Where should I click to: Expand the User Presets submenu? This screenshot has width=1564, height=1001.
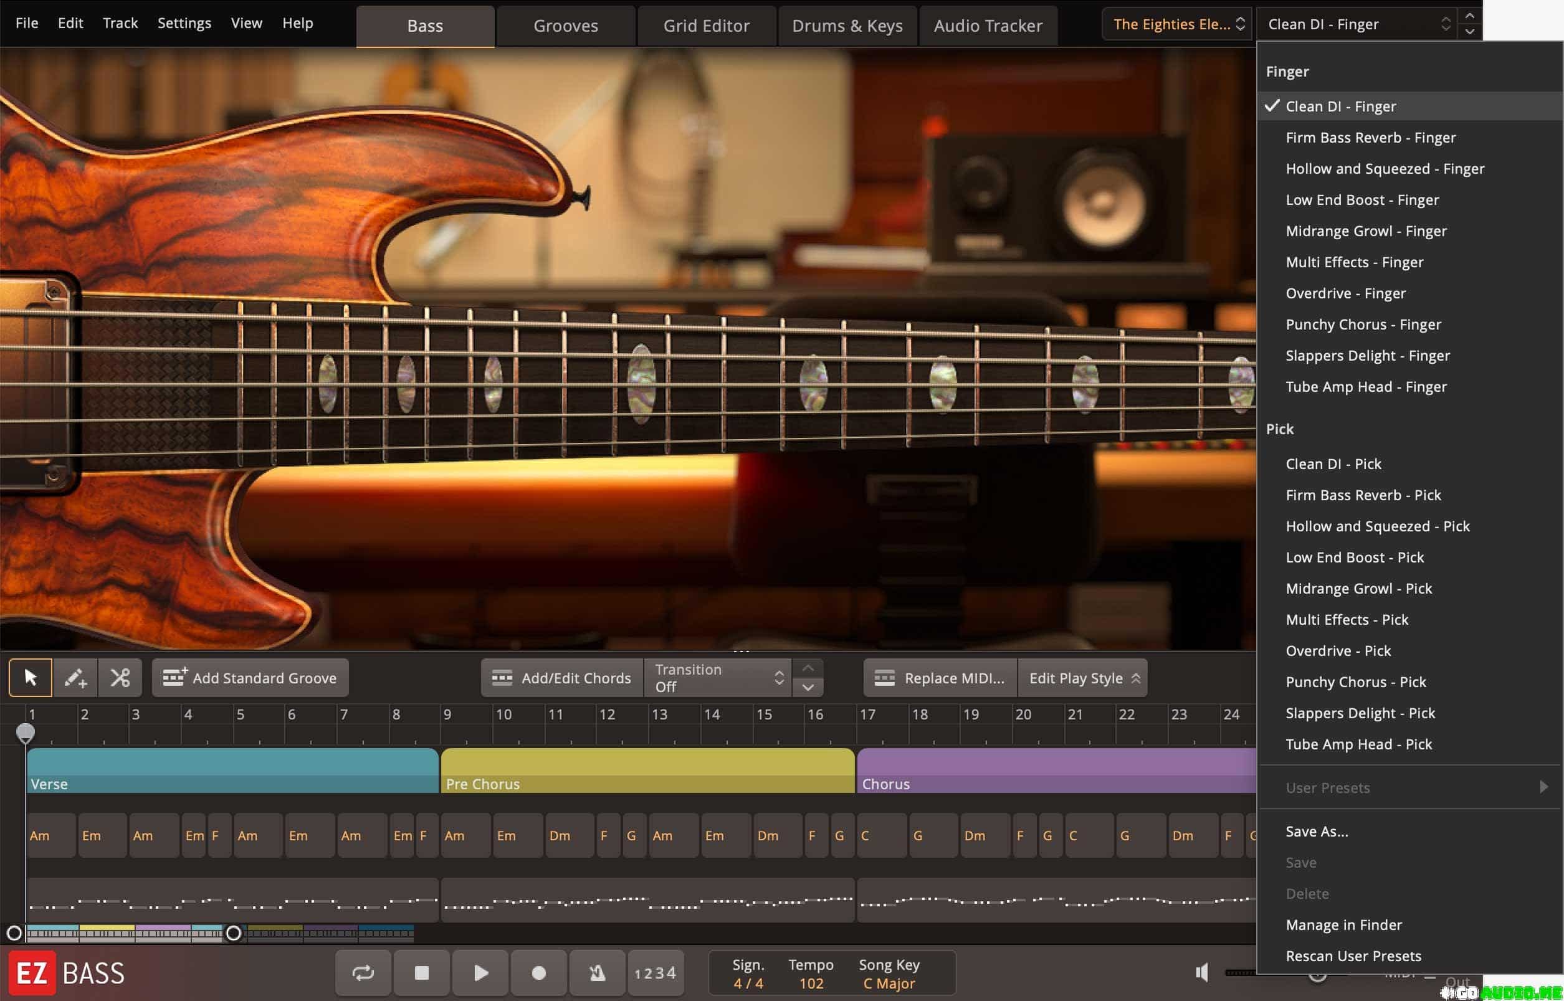[x=1409, y=787]
